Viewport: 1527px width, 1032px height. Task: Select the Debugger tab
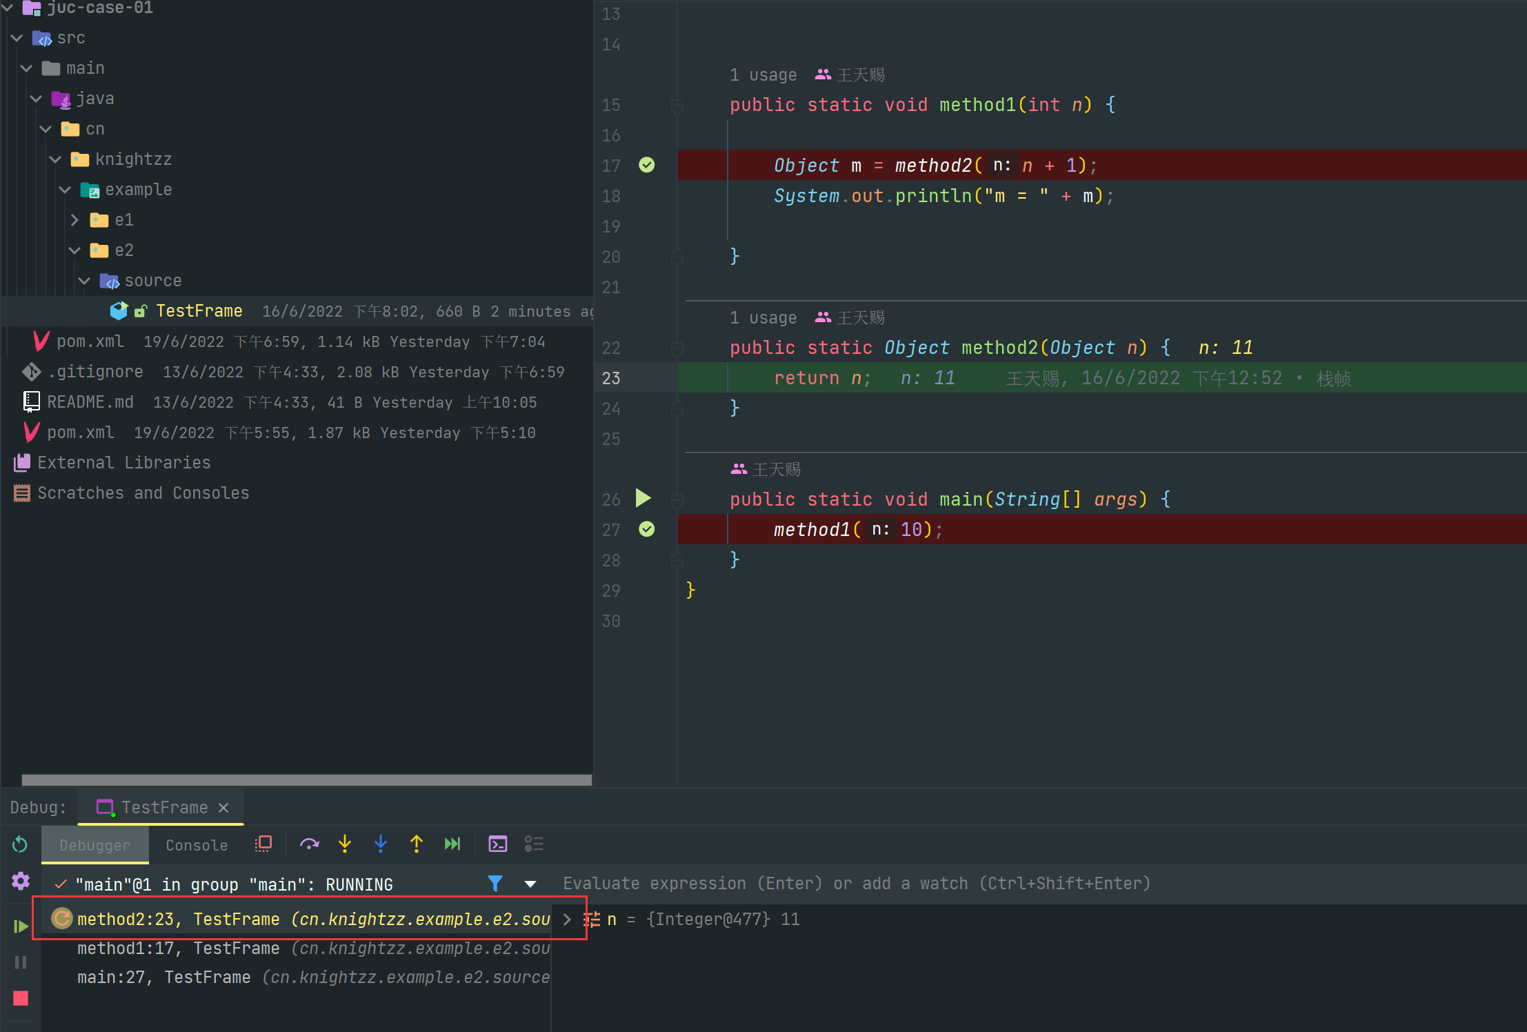tap(94, 845)
